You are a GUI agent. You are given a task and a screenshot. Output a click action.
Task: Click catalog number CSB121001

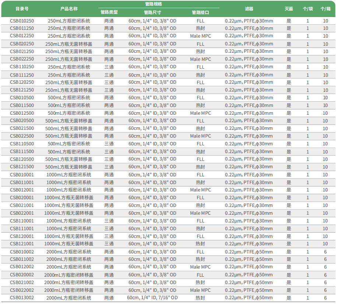coord(22,244)
